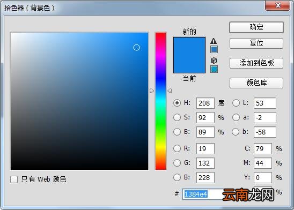This screenshot has height=210, width=294.
Task: Click the non-web-safe color cube icon
Action: [x=214, y=61]
